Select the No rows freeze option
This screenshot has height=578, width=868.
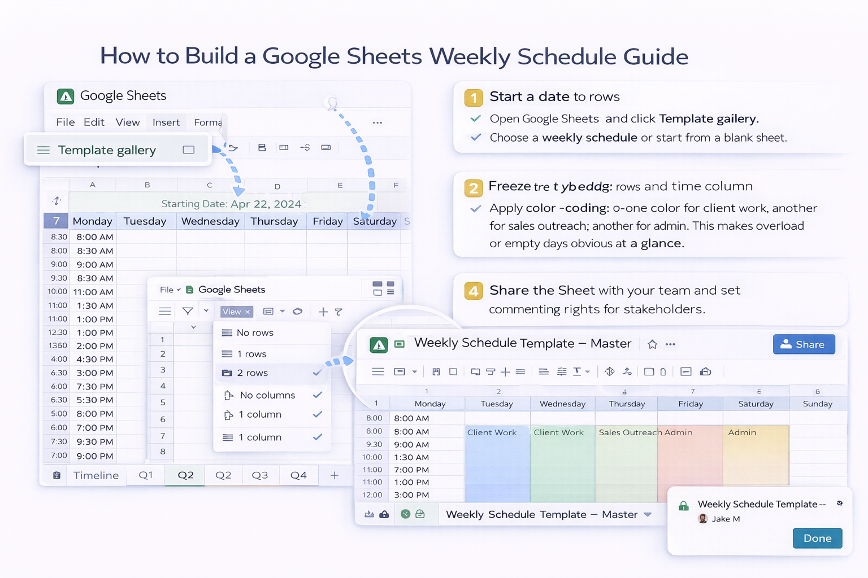tap(272, 332)
